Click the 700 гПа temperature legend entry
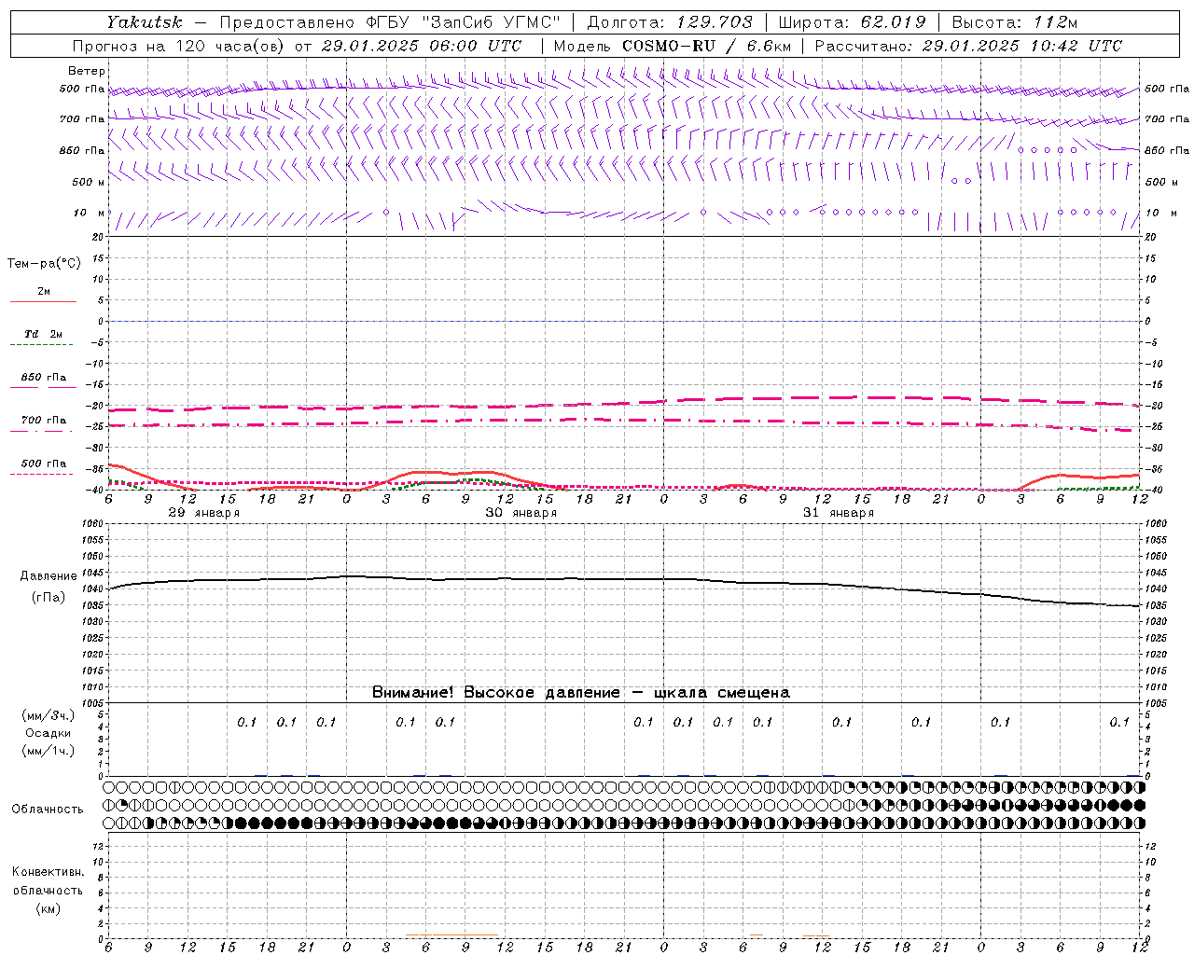This screenshot has width=1194, height=955. click(44, 421)
